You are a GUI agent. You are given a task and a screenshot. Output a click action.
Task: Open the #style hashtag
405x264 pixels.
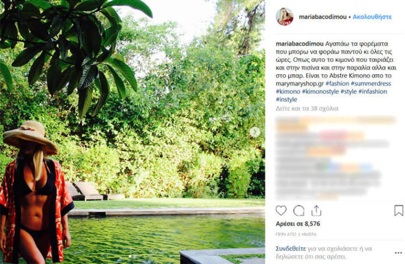pyautogui.click(x=349, y=92)
